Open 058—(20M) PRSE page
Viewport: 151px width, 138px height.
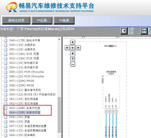22,85
